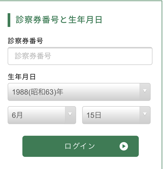Click the 15日 text in day selector

(x=94, y=115)
